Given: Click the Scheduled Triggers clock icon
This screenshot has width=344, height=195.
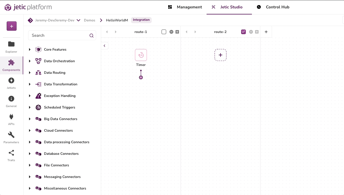Looking at the screenshot, I should (38, 107).
